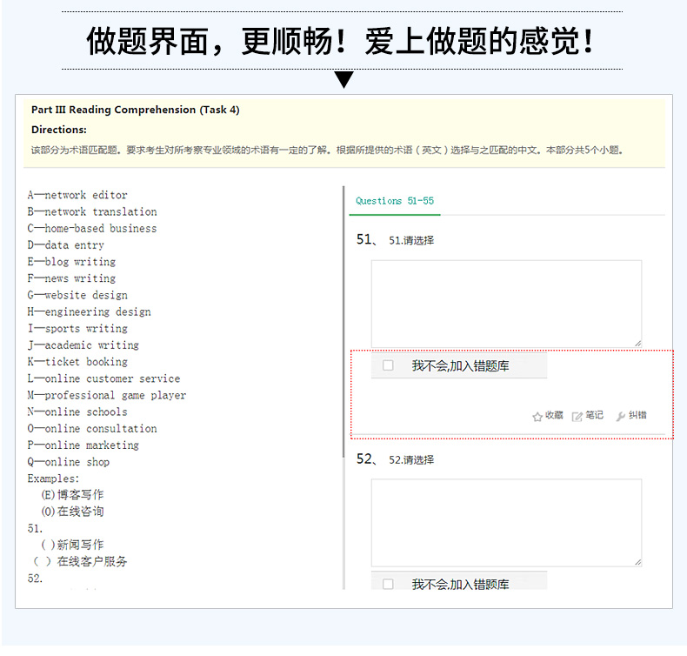Image resolution: width=687 pixels, height=656 pixels.
Task: Click the wrench icon beside 纠错
Action: 621,417
